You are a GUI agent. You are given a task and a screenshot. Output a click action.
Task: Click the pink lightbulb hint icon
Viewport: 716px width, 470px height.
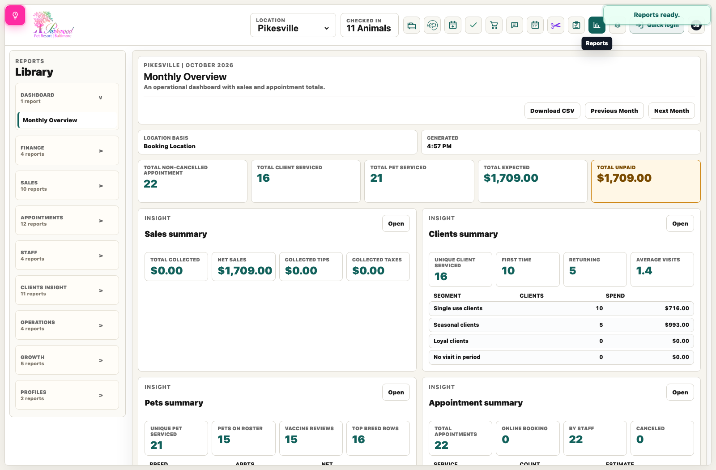tap(15, 16)
